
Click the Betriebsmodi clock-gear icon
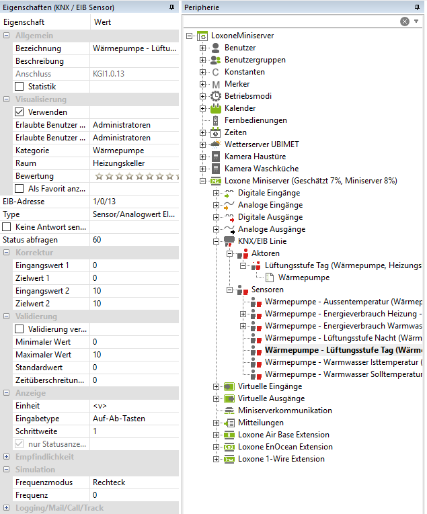click(x=215, y=96)
